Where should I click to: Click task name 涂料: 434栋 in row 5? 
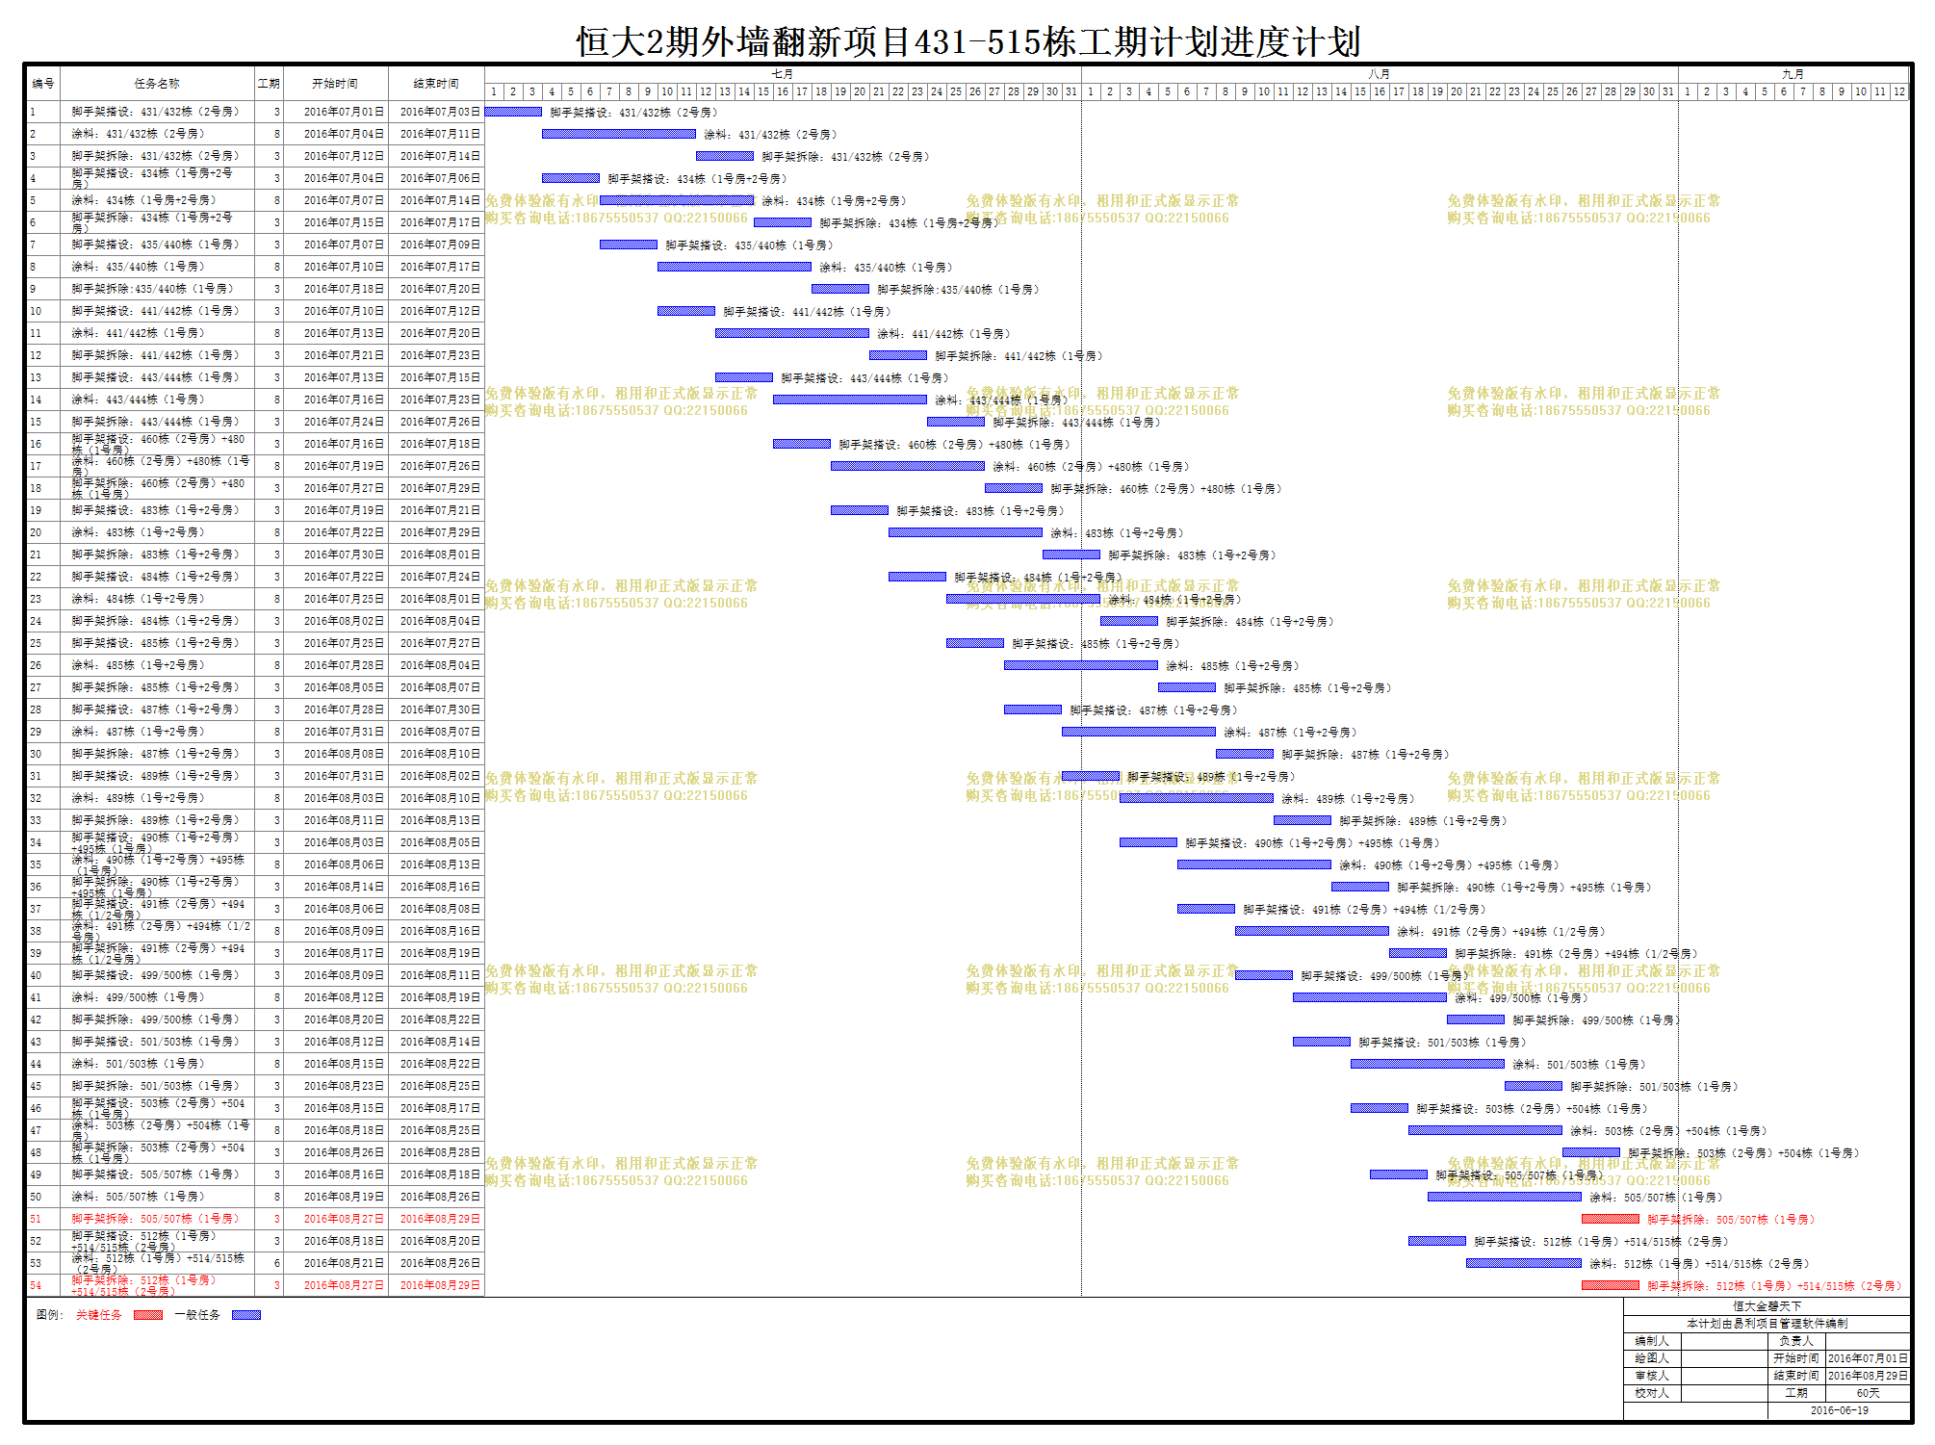click(144, 200)
